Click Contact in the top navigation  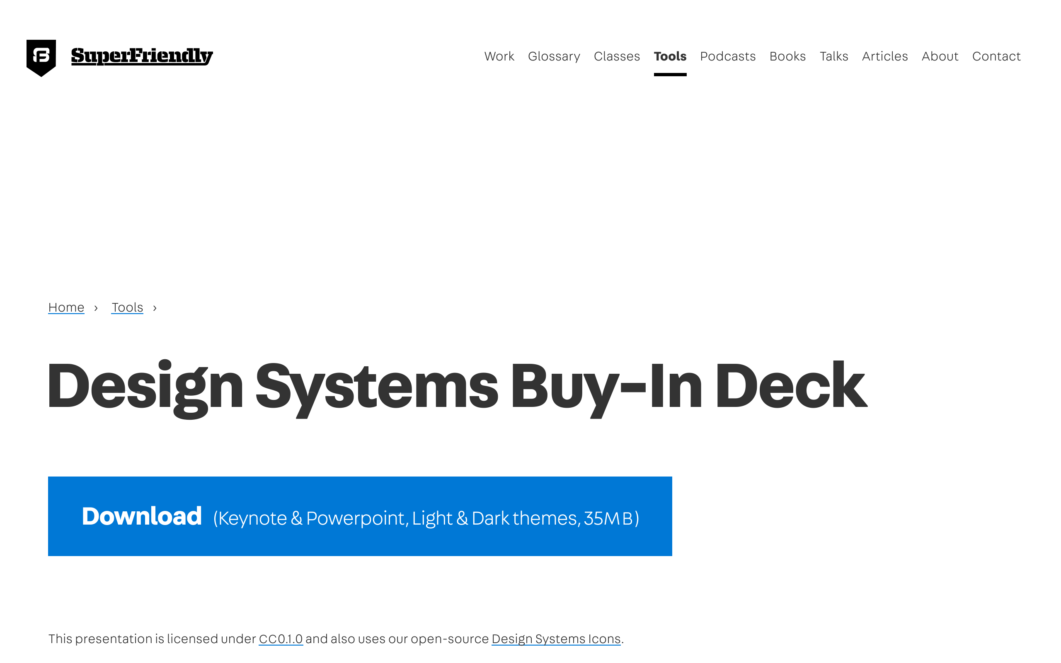996,56
